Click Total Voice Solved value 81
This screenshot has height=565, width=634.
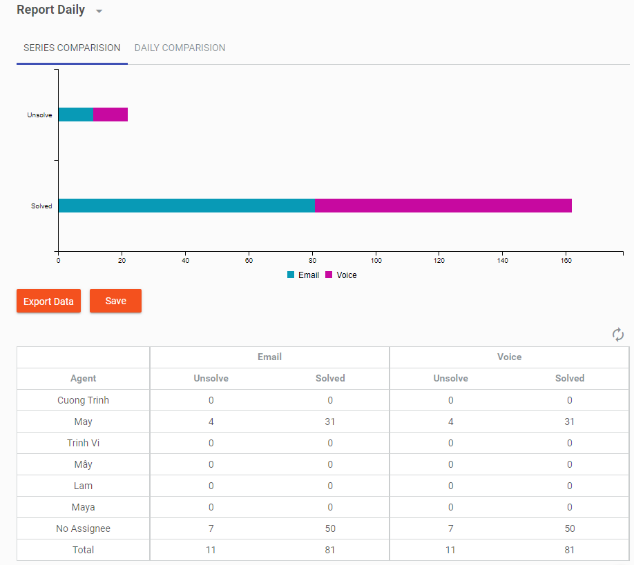tap(569, 550)
